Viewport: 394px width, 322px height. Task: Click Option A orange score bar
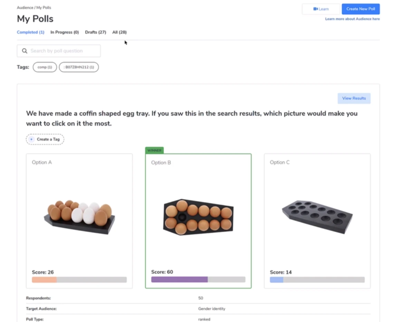(x=44, y=280)
